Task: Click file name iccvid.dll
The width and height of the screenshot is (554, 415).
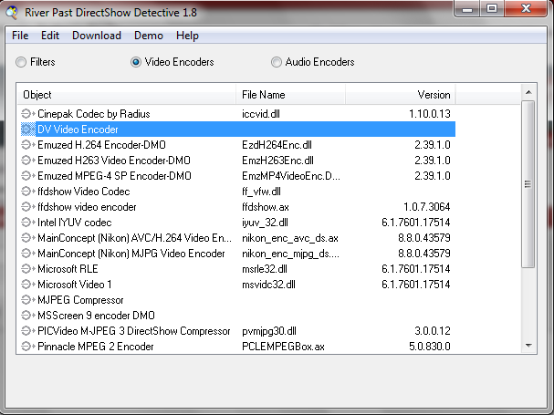Action: [x=261, y=114]
